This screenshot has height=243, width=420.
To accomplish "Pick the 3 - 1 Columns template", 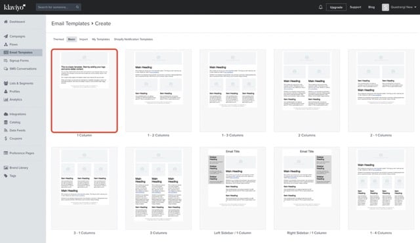I will 85,188.
